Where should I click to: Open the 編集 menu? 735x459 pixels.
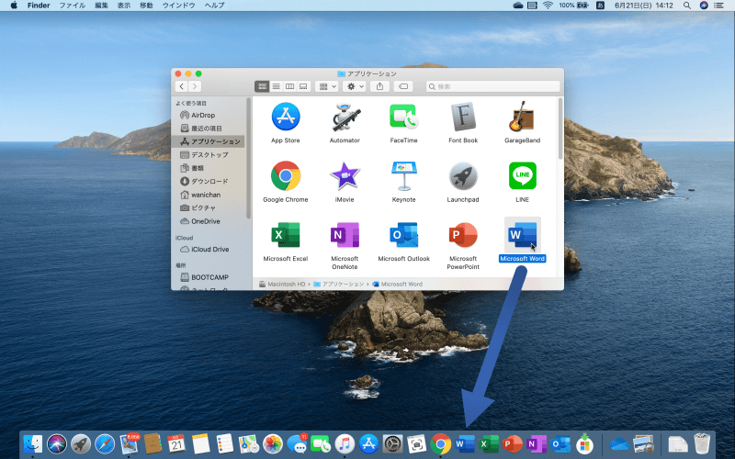(x=101, y=6)
